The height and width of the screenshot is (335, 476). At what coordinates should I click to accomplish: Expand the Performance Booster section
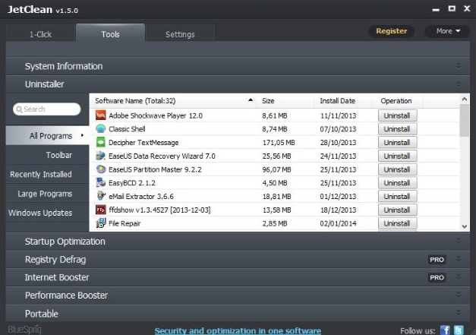(67, 295)
